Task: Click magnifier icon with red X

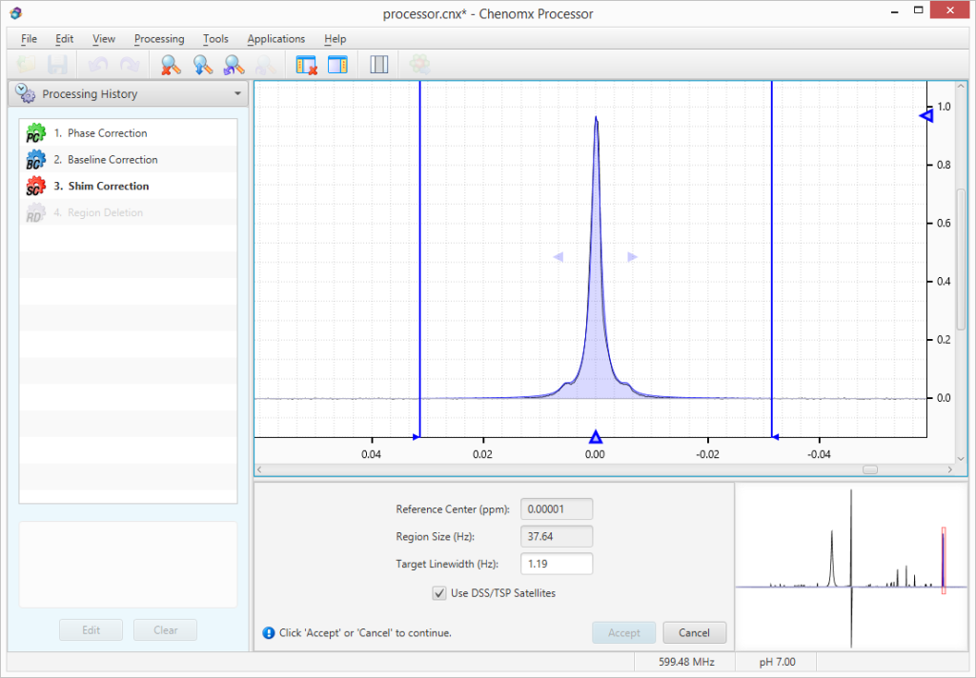Action: (171, 65)
